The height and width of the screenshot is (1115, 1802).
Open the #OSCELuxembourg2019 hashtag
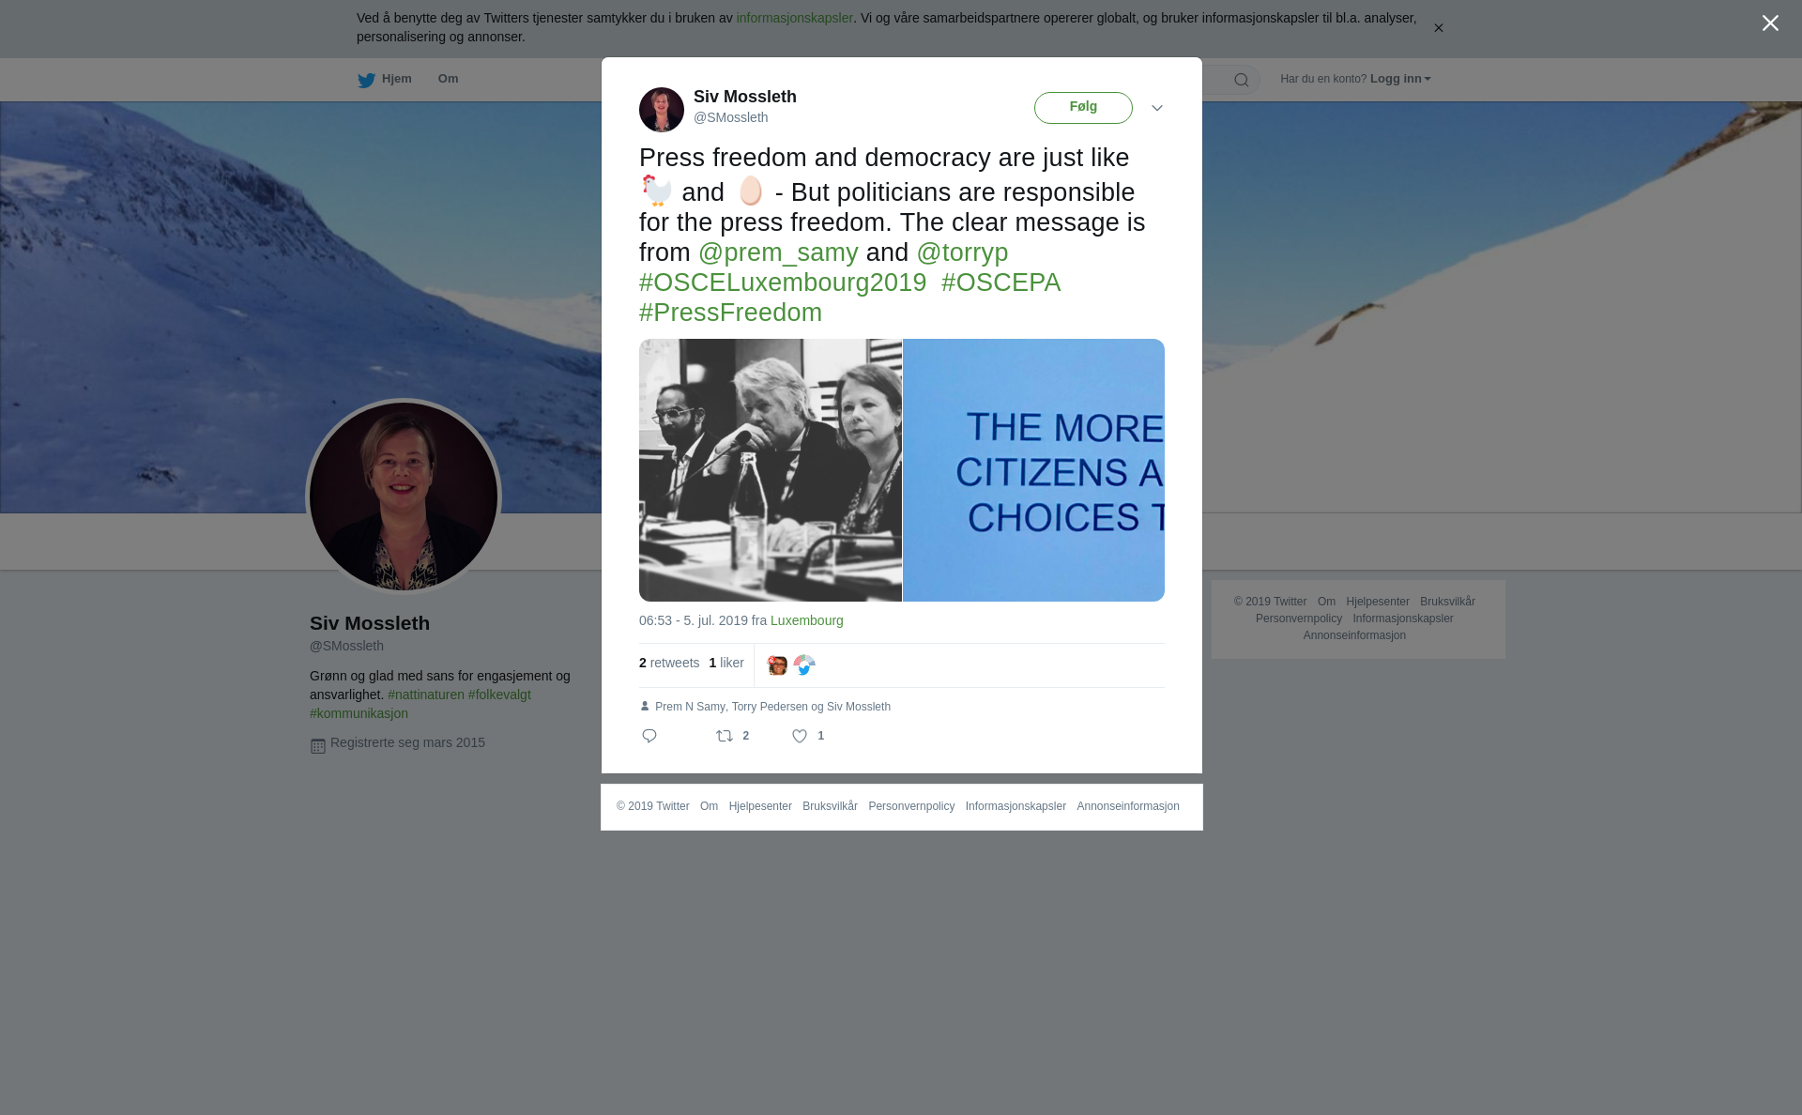783,283
